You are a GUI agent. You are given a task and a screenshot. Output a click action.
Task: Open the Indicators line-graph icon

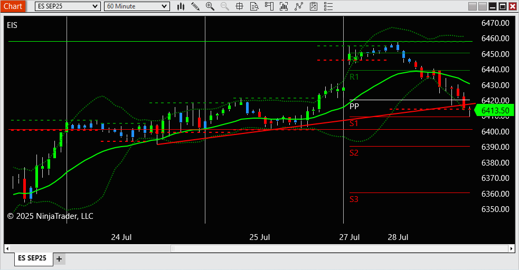click(299, 6)
